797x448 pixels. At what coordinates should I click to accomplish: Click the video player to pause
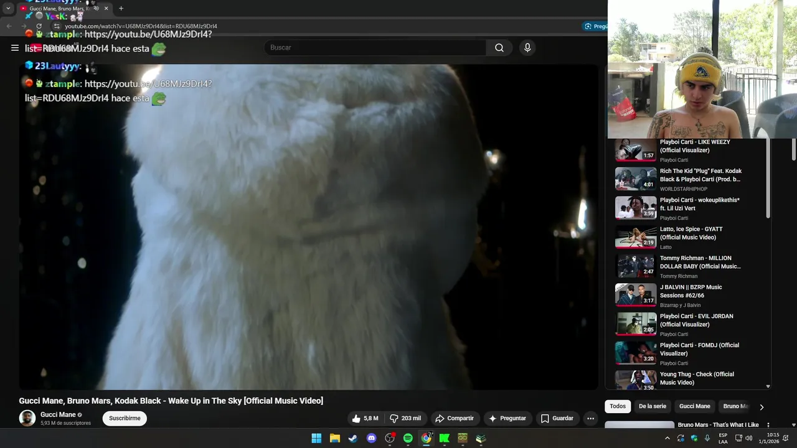click(308, 227)
